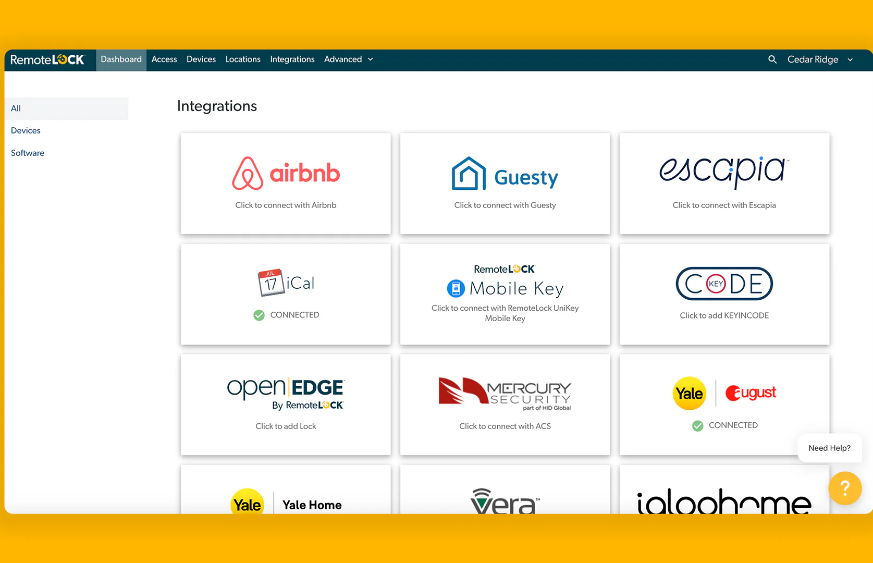The image size is (873, 563).
Task: Click the openEDGE logo
Action: pos(286,394)
